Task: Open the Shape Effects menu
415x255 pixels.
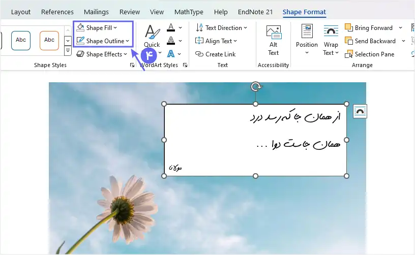Action: [x=102, y=54]
